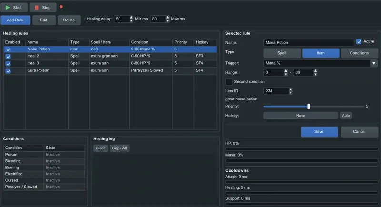The image size is (381, 207).
Task: Click the Range maximum field showing 80
Action: 303,72
